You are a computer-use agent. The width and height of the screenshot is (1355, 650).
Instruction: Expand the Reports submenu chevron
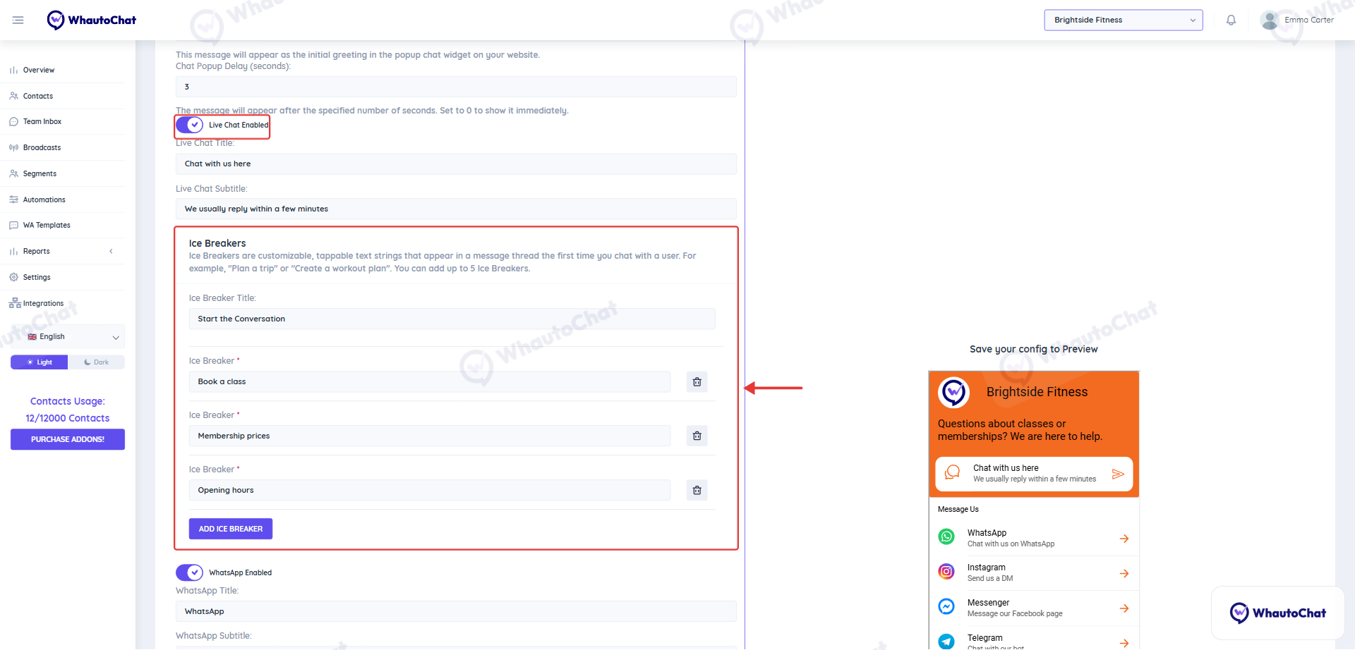111,251
